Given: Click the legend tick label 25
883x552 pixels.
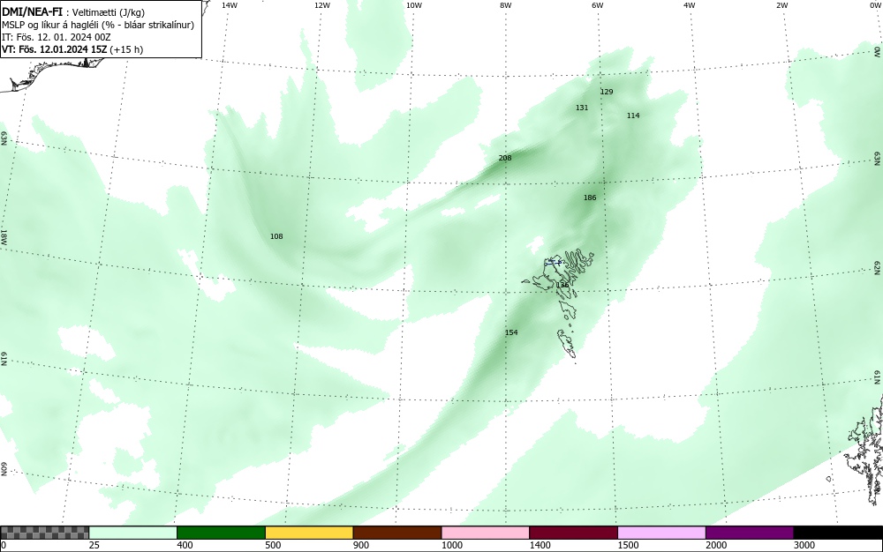Looking at the screenshot, I should pos(94,545).
